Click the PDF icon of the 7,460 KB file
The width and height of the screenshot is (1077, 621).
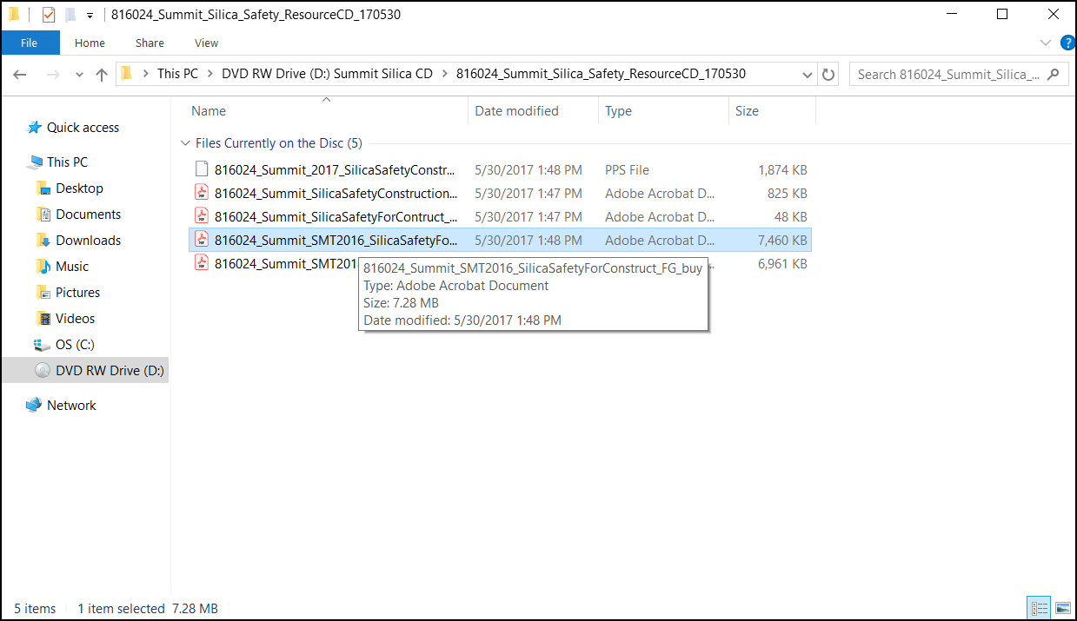(x=202, y=240)
